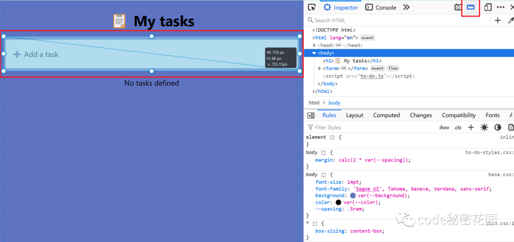Collapse the body node
This screenshot has height=242, width=514.
[314, 53]
